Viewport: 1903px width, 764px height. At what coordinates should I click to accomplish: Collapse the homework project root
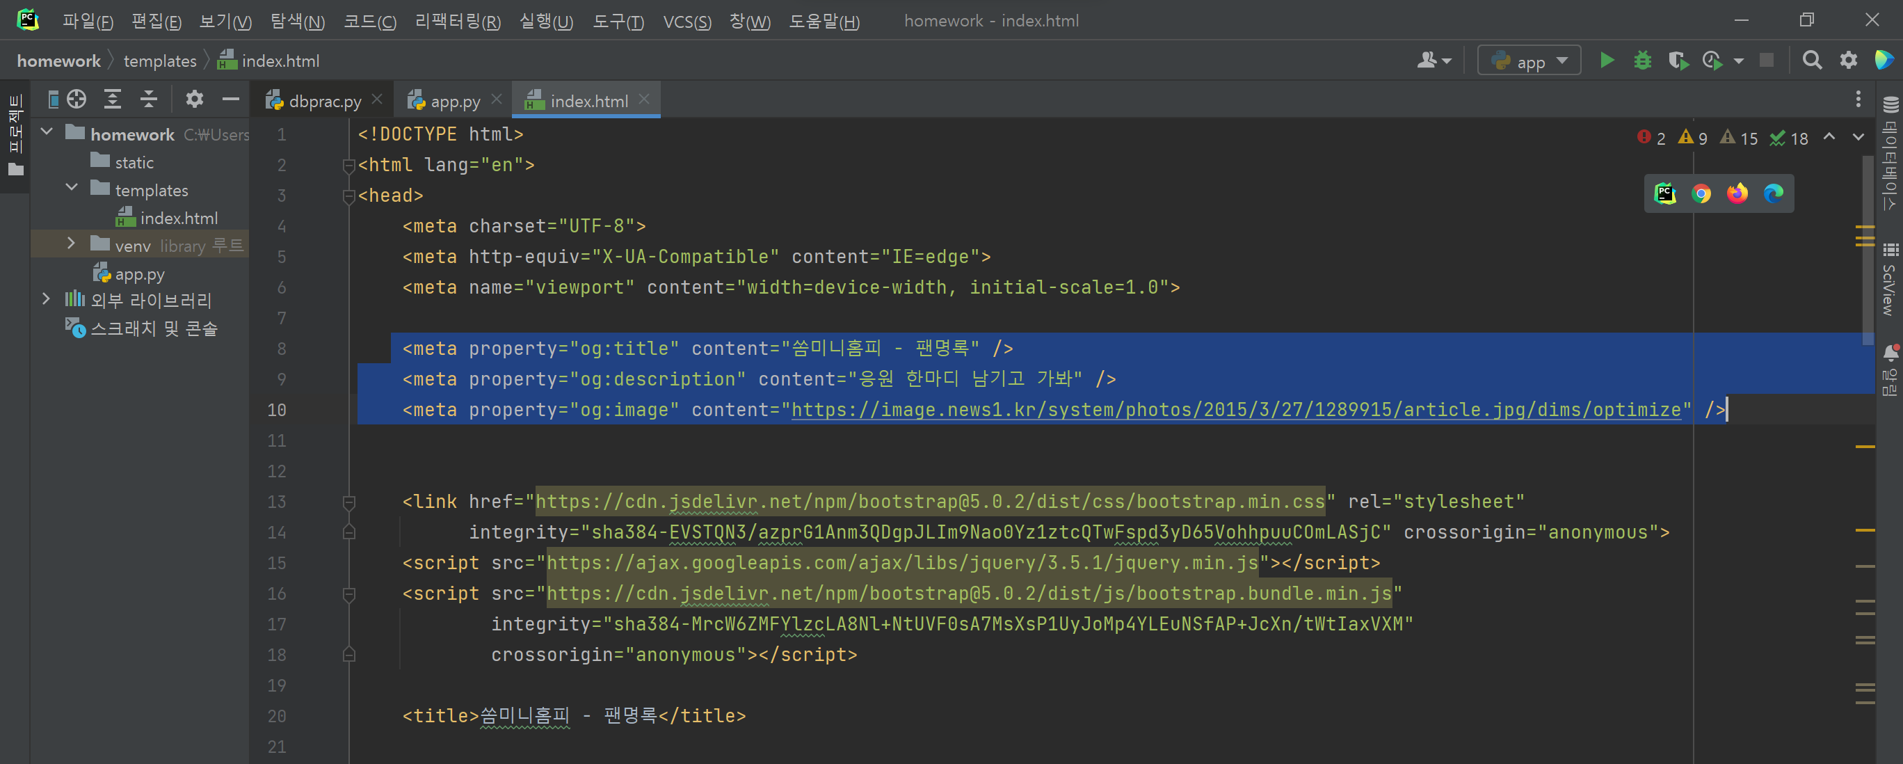(47, 132)
